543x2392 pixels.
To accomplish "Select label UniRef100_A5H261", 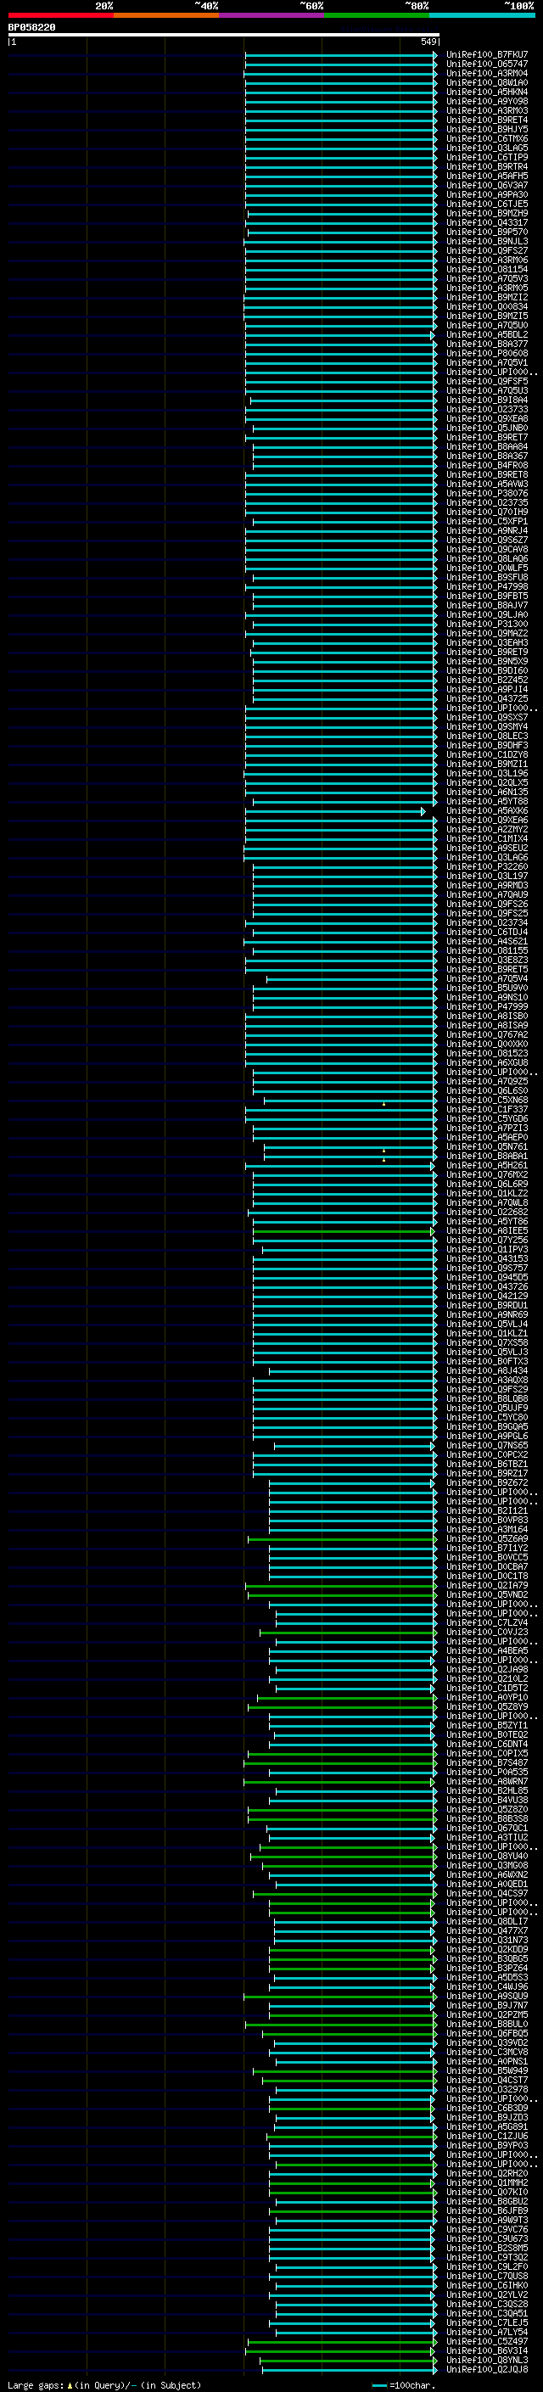I will pos(487,1165).
